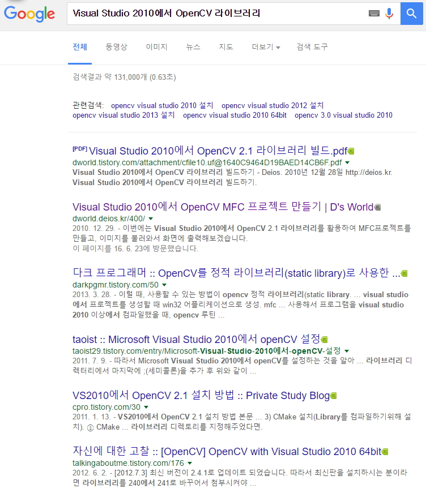
Task: Click URL text cpro.tistory.com/30
Action: click(x=107, y=407)
